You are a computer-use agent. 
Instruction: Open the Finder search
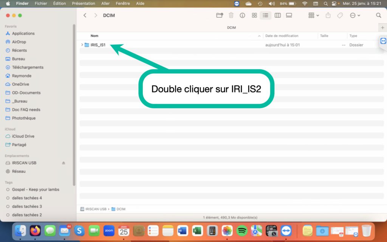point(378,16)
